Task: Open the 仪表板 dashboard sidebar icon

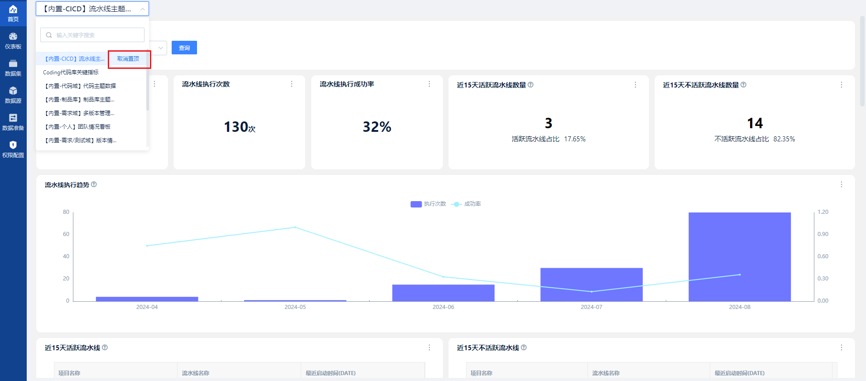Action: (13, 41)
